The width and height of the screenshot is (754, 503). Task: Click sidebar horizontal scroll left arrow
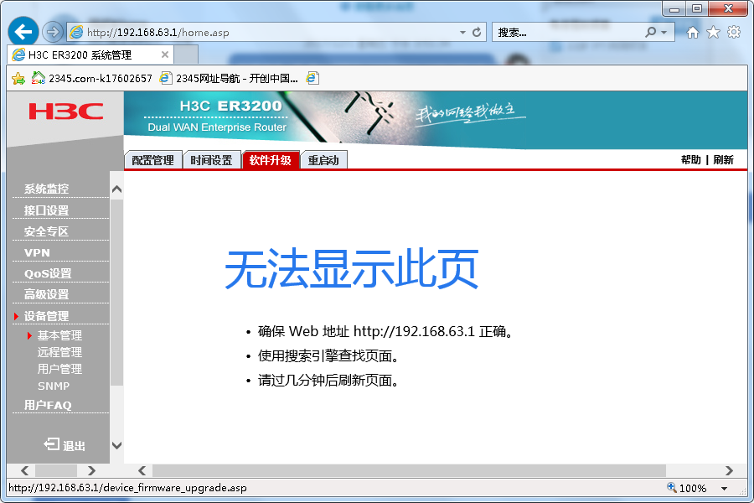[24, 470]
